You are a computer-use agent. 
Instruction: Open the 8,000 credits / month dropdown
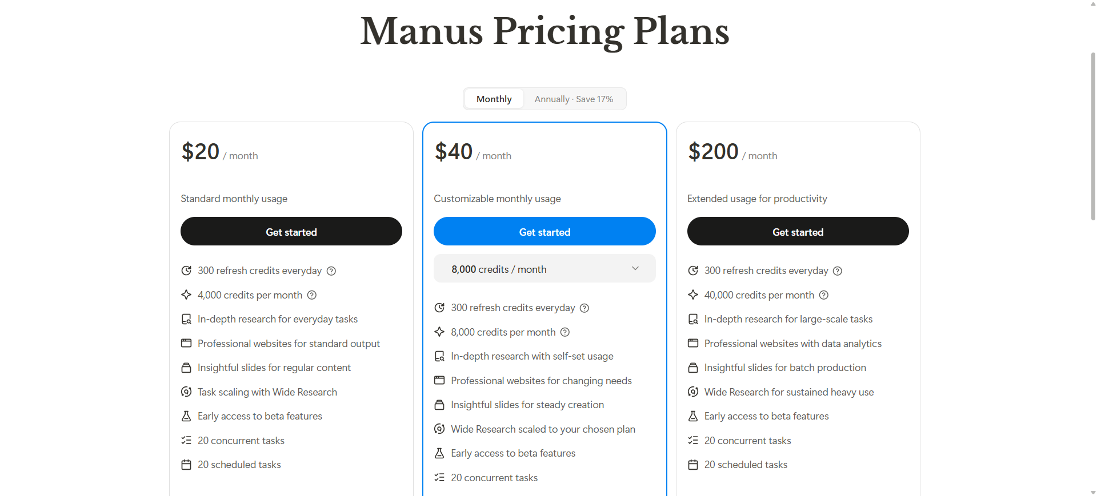pos(545,269)
